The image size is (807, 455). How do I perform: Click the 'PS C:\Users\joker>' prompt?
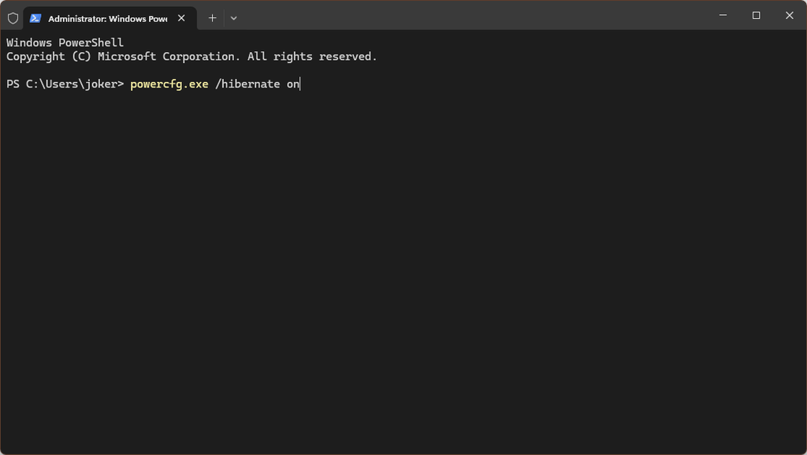pos(65,84)
